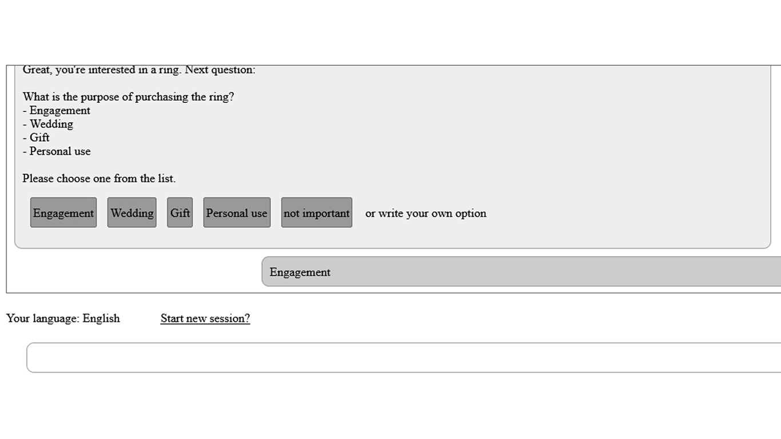Click '- Wedding' in the bulleted list
Viewport: 781px width, 439px height.
pos(48,124)
